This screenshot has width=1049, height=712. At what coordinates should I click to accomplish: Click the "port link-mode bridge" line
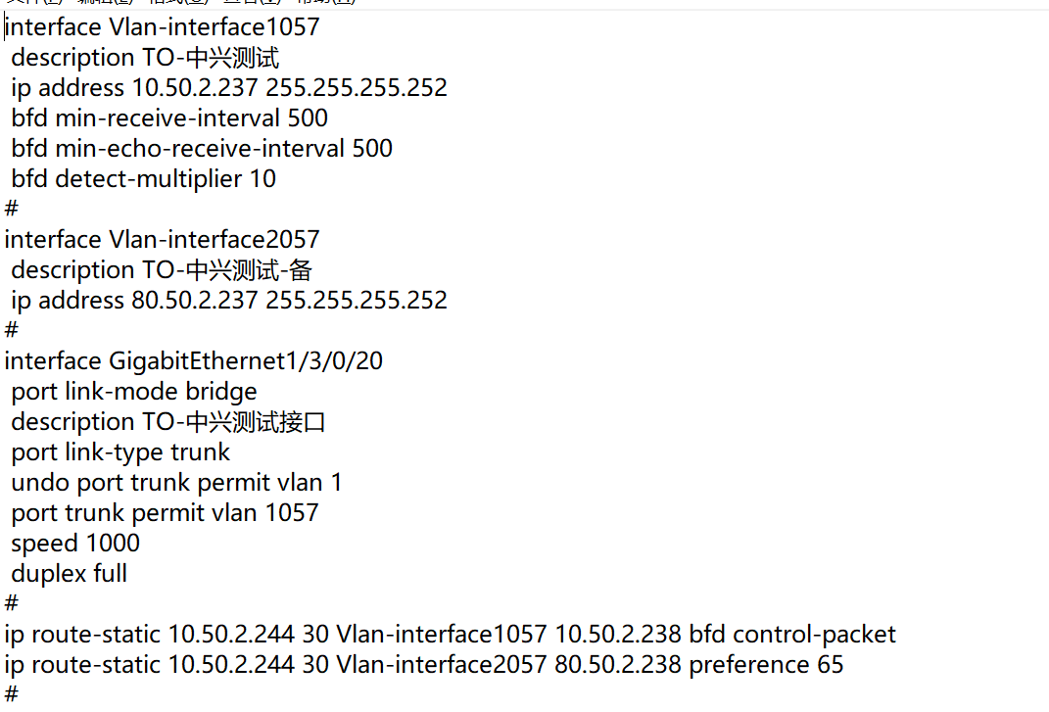click(134, 392)
